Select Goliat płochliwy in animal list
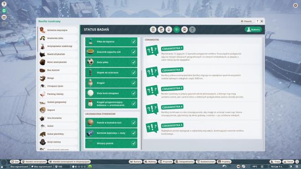Viewport: 301px width, 169px height. 58,134
